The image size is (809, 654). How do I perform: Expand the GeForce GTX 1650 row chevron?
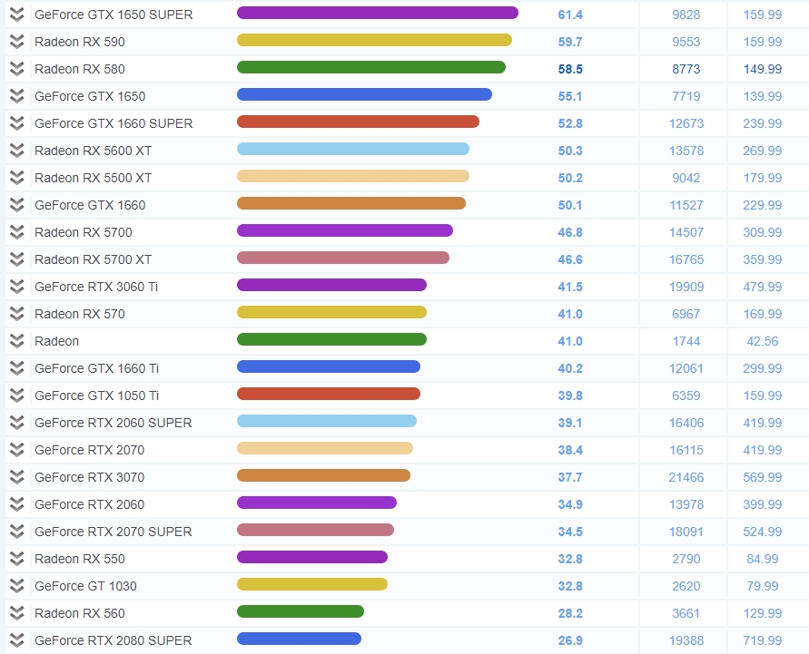(x=17, y=96)
